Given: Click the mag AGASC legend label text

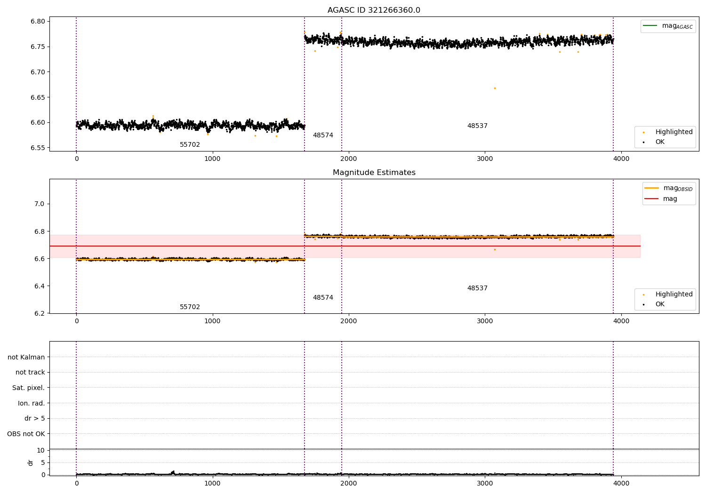Looking at the screenshot, I should 677,26.
